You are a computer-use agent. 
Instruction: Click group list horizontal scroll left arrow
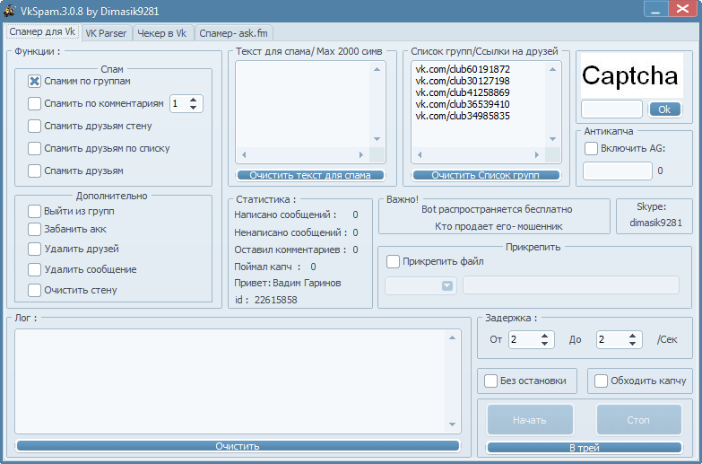click(420, 155)
